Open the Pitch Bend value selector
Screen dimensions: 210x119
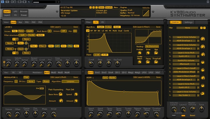pos(49,31)
